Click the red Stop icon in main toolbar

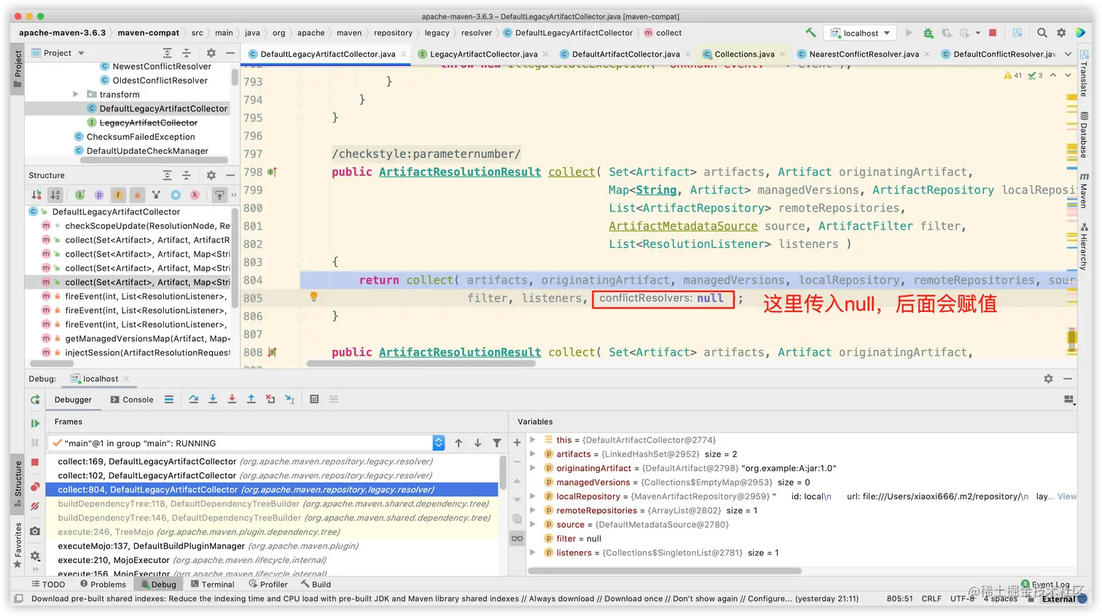tap(993, 33)
